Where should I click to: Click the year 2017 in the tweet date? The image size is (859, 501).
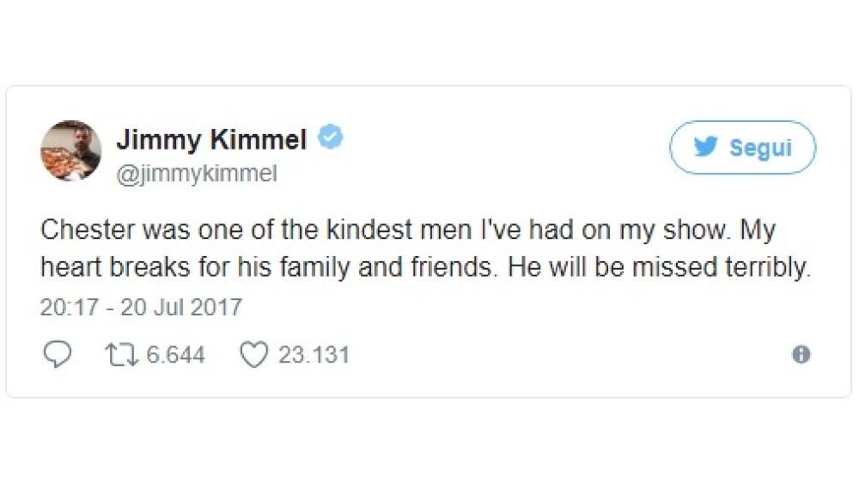coord(216,307)
